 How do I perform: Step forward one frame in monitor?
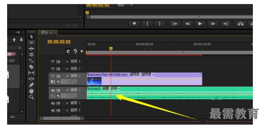(x=213, y=24)
